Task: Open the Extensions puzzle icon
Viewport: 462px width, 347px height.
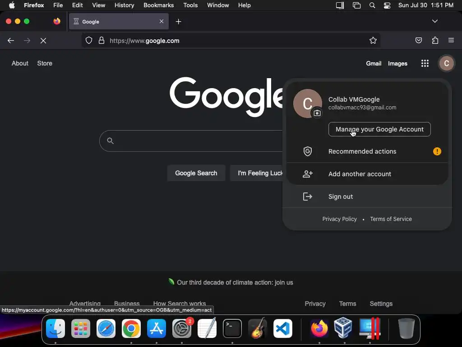Action: pyautogui.click(x=435, y=40)
